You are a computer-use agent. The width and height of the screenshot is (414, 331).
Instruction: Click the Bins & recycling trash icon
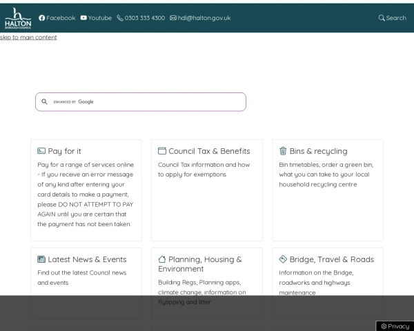click(x=283, y=151)
